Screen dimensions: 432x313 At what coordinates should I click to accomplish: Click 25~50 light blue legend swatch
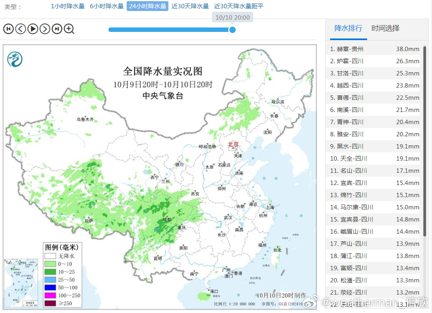(x=50, y=280)
